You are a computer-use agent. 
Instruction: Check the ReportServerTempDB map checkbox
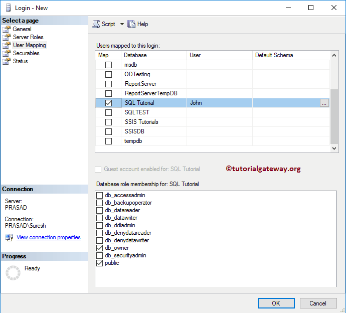[x=108, y=93]
